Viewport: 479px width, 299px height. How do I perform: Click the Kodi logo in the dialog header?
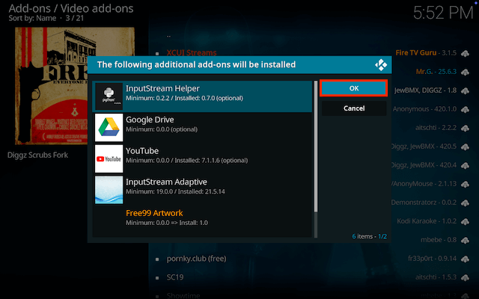coord(381,65)
